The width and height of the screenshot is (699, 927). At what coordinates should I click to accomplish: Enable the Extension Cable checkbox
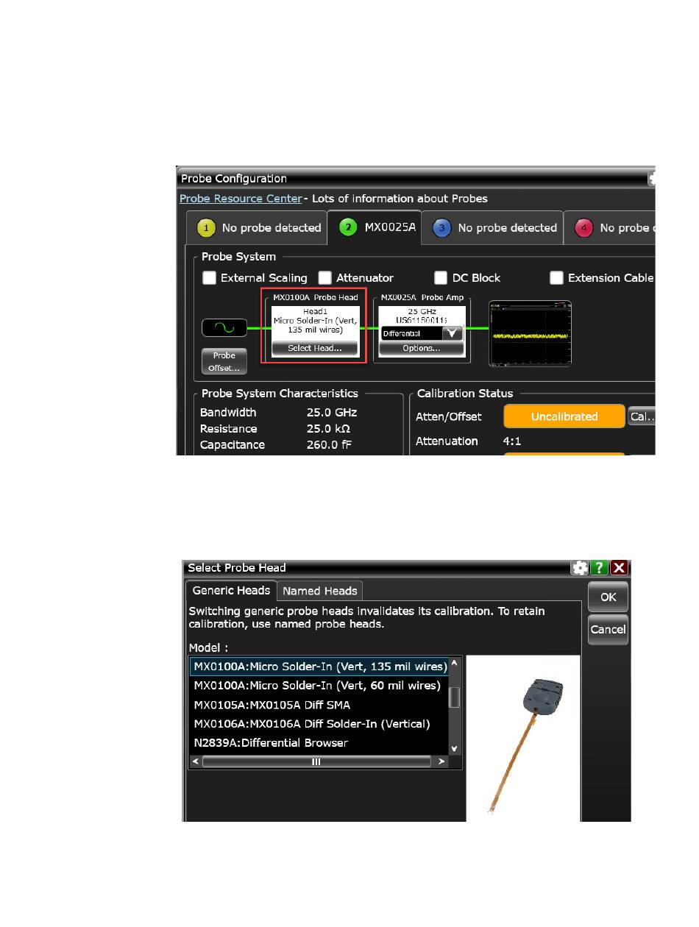(556, 277)
